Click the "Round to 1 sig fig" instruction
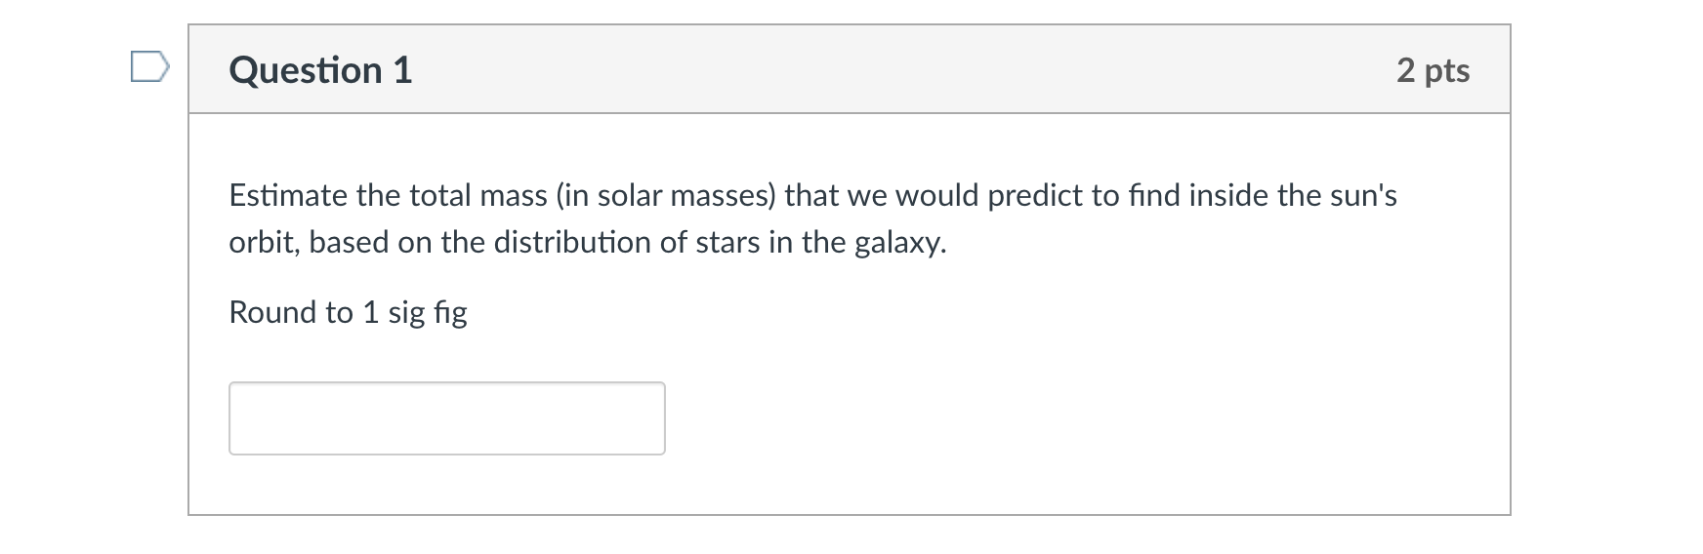1703x554 pixels. (x=348, y=312)
